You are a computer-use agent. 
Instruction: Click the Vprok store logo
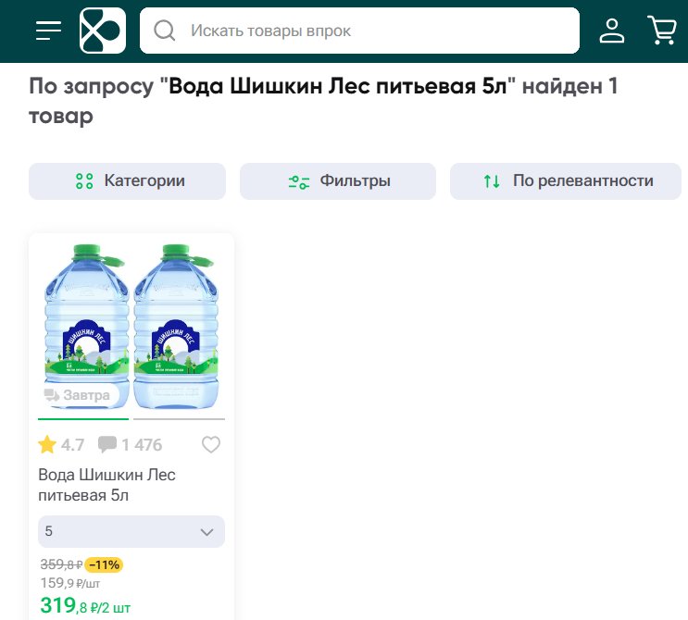[103, 31]
